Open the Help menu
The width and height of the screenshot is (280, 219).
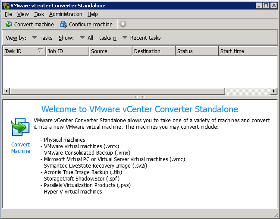[x=92, y=14]
